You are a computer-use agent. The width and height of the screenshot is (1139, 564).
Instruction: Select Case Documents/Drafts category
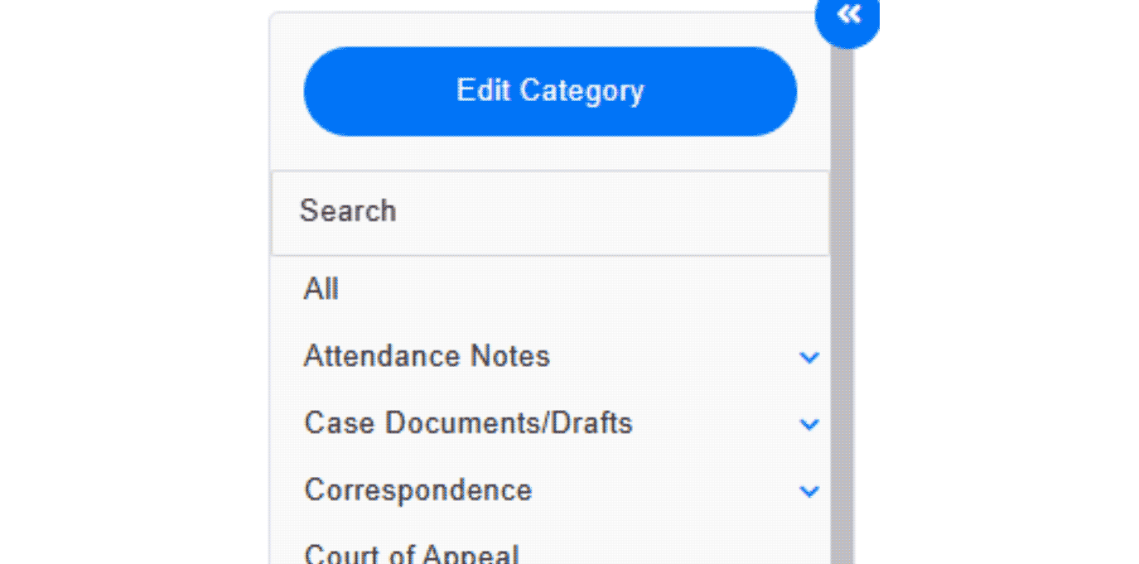coord(468,424)
